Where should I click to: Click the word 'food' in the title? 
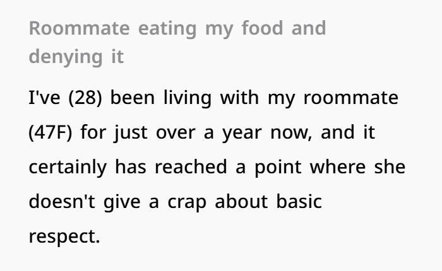(262, 28)
